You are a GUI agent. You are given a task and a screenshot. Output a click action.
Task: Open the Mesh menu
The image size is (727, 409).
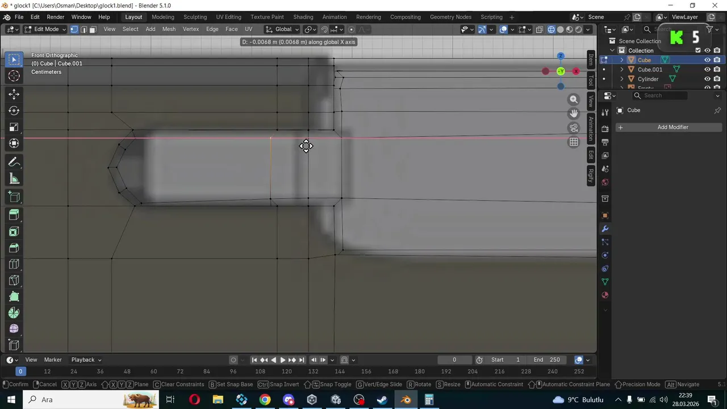tap(169, 29)
